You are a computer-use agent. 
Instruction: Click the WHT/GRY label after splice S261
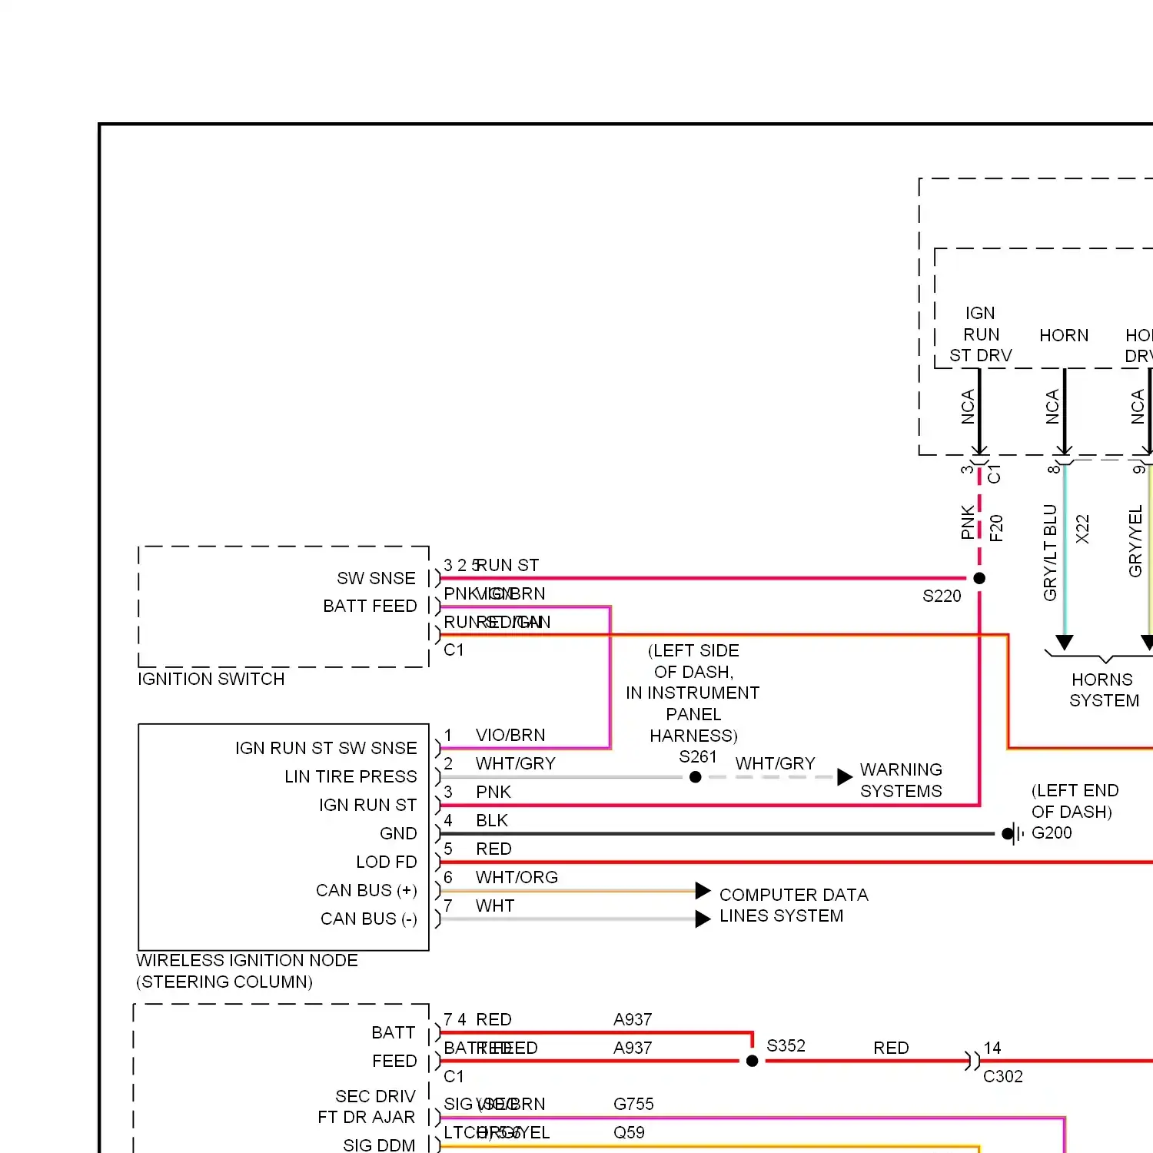[x=775, y=763]
